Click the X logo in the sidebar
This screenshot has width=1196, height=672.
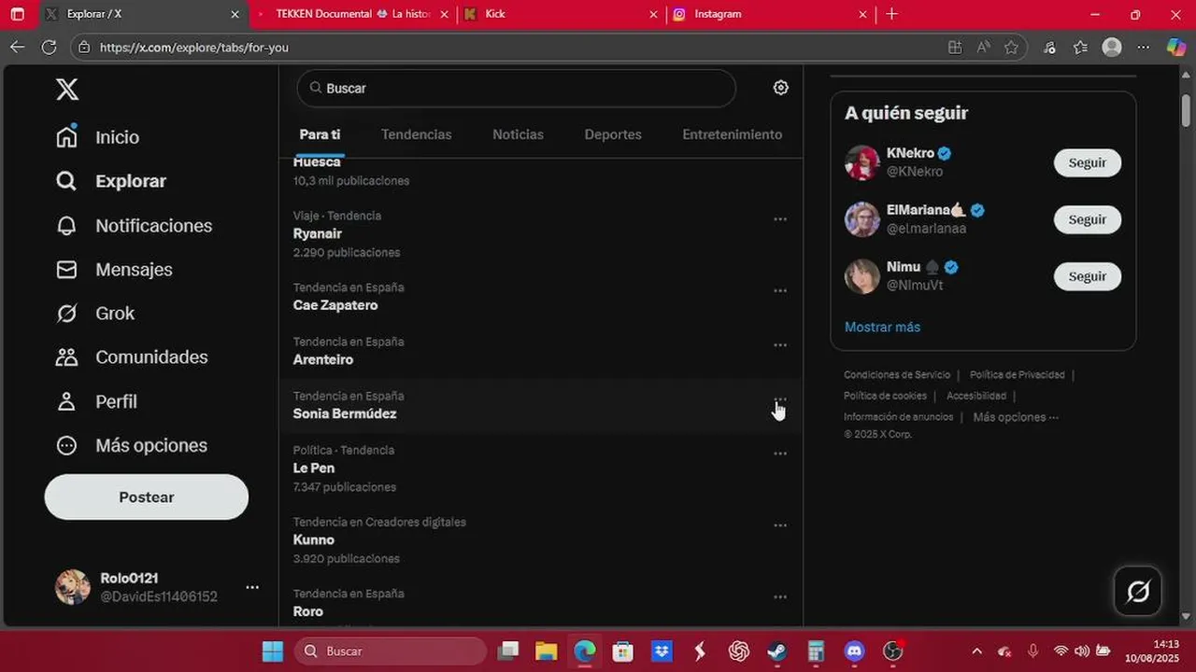67,90
